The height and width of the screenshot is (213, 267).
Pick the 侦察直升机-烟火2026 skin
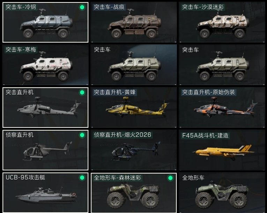tap(134, 150)
